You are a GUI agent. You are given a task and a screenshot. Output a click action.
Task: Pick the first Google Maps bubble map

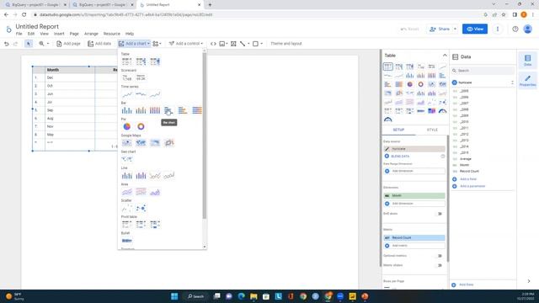click(x=127, y=142)
